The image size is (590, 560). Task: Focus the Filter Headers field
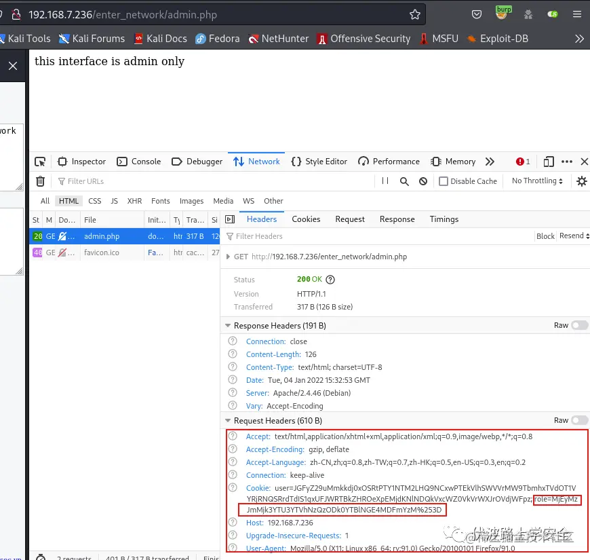pyautogui.click(x=378, y=236)
